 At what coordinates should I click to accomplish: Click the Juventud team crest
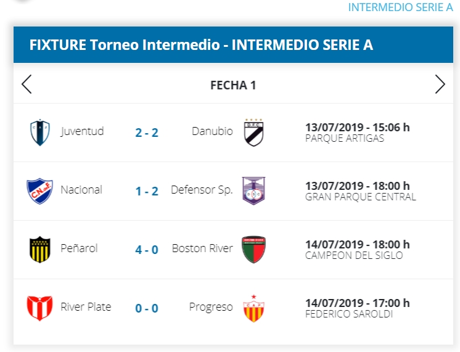(40, 132)
